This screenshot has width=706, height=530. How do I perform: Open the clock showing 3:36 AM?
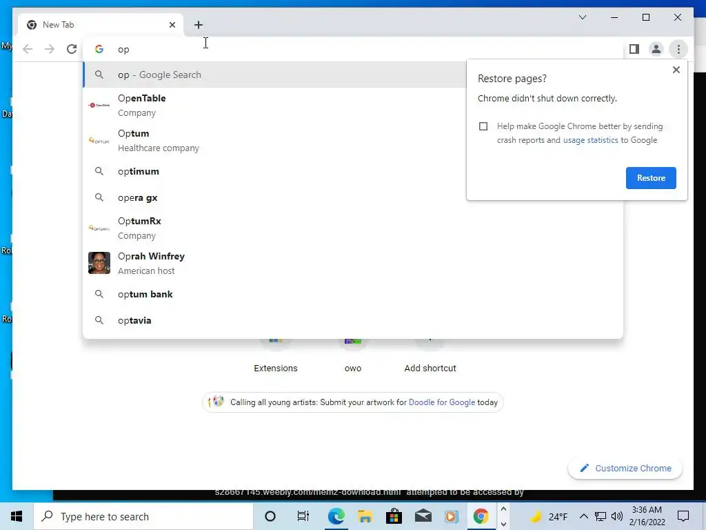[x=647, y=516]
